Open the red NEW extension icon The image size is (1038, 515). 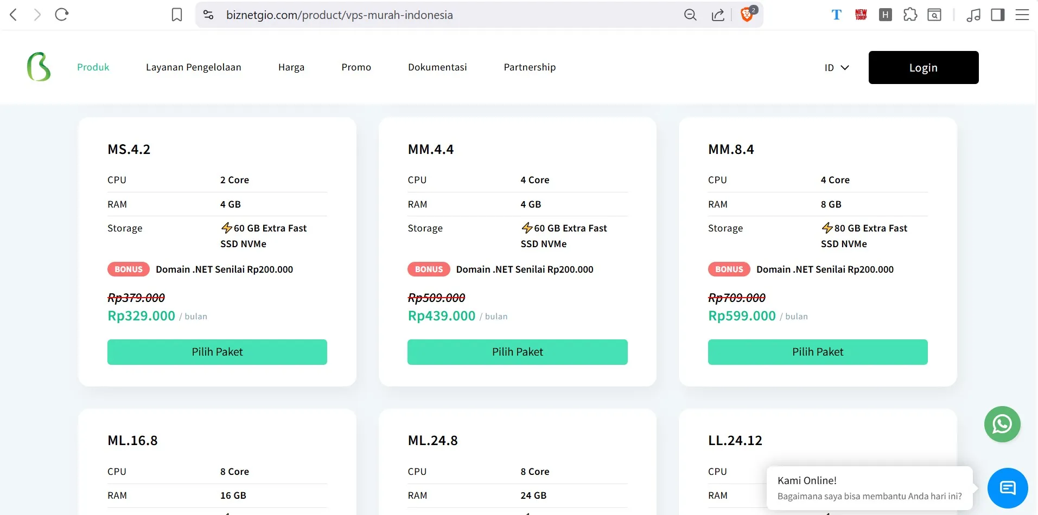pos(861,15)
